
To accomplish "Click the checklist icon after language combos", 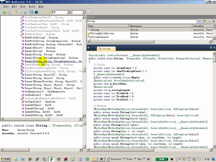I will tap(90, 12).
